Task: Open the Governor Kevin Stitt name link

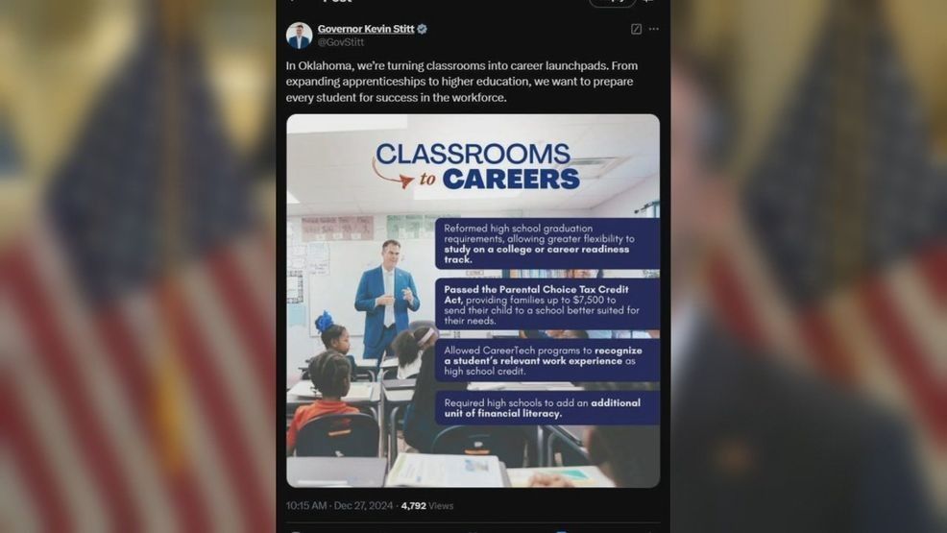Action: point(366,29)
